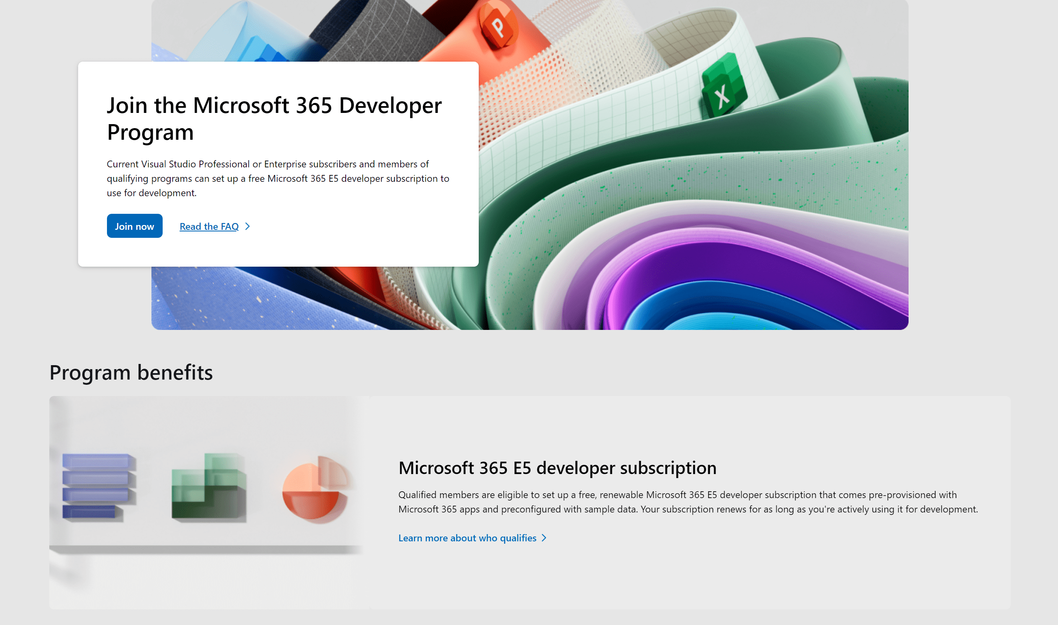Open the Read the FAQ link
1058x625 pixels.
[209, 227]
